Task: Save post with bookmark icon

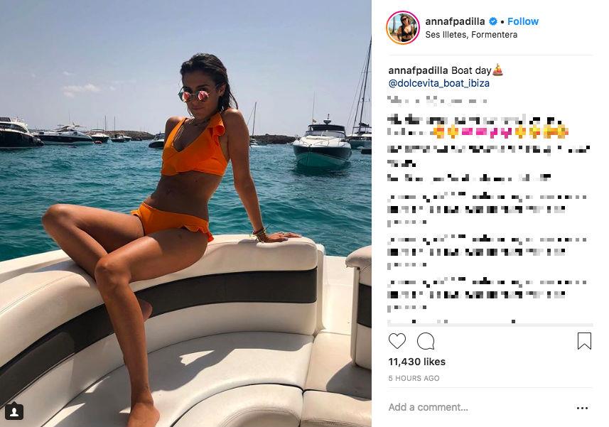Action: 584,341
